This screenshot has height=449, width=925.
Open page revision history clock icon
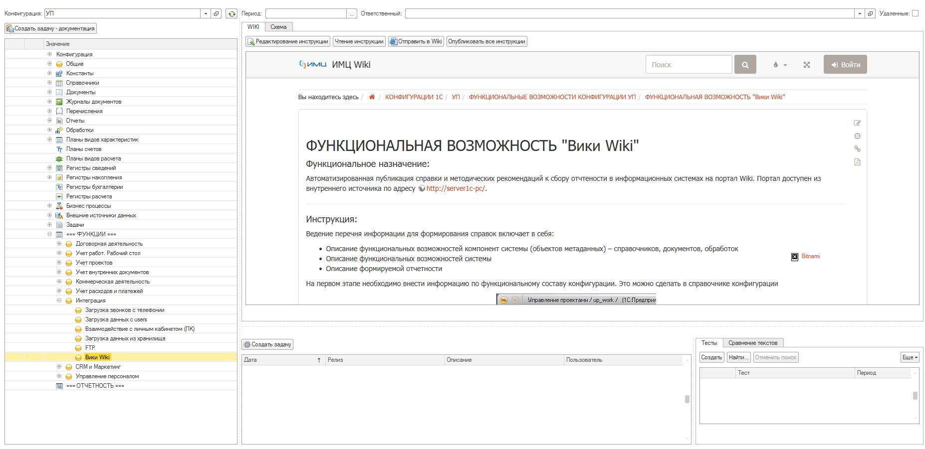point(857,136)
